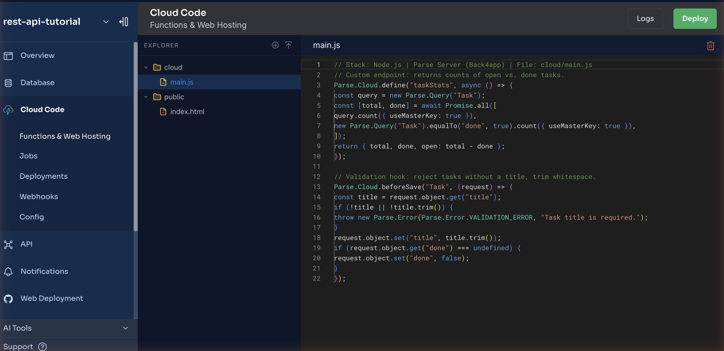
Task: Expand the AI Tools section
Action: (x=125, y=328)
